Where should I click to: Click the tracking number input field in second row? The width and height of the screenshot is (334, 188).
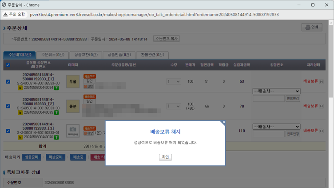268,99
